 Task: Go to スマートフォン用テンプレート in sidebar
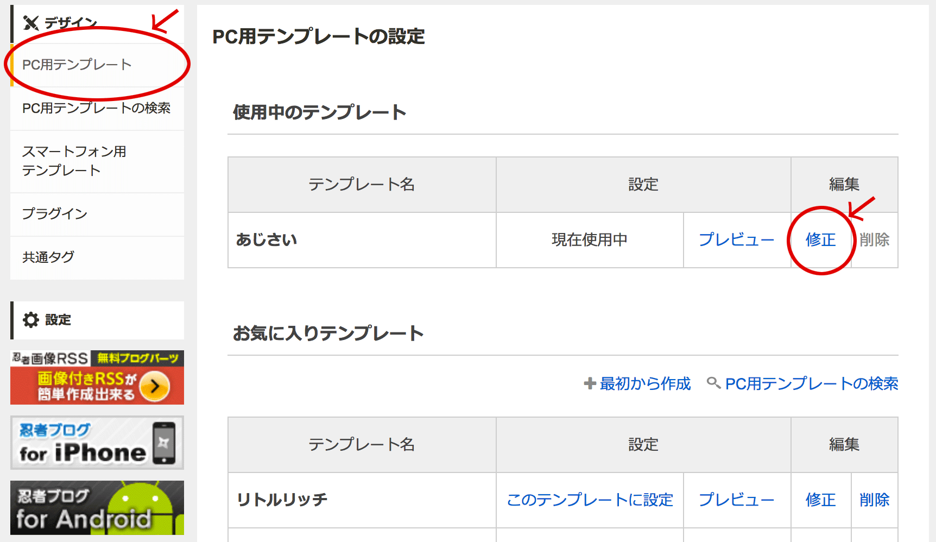tap(74, 161)
